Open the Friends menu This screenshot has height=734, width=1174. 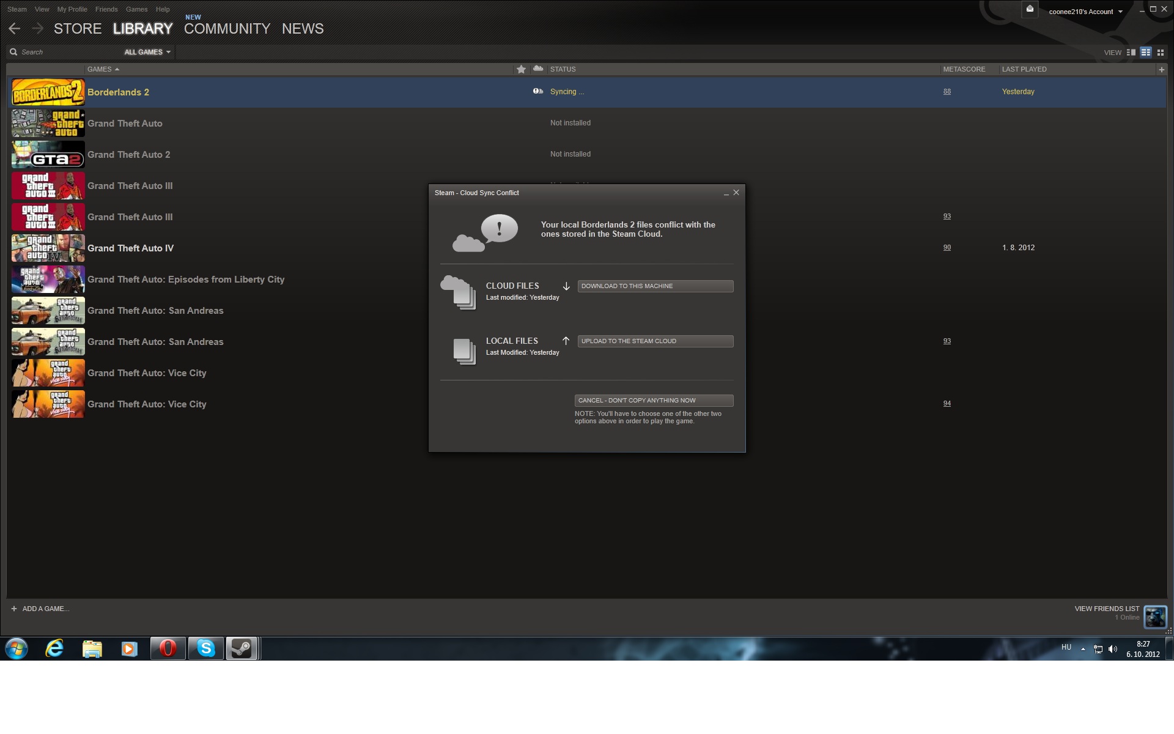click(x=106, y=9)
